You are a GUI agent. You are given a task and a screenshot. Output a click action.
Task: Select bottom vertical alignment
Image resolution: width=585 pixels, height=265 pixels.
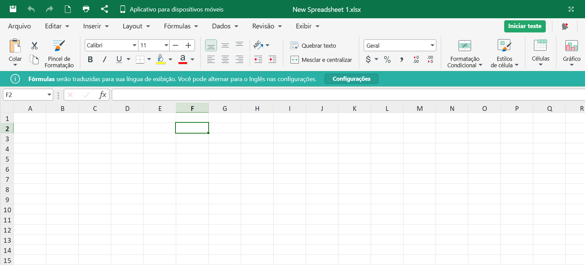211,45
